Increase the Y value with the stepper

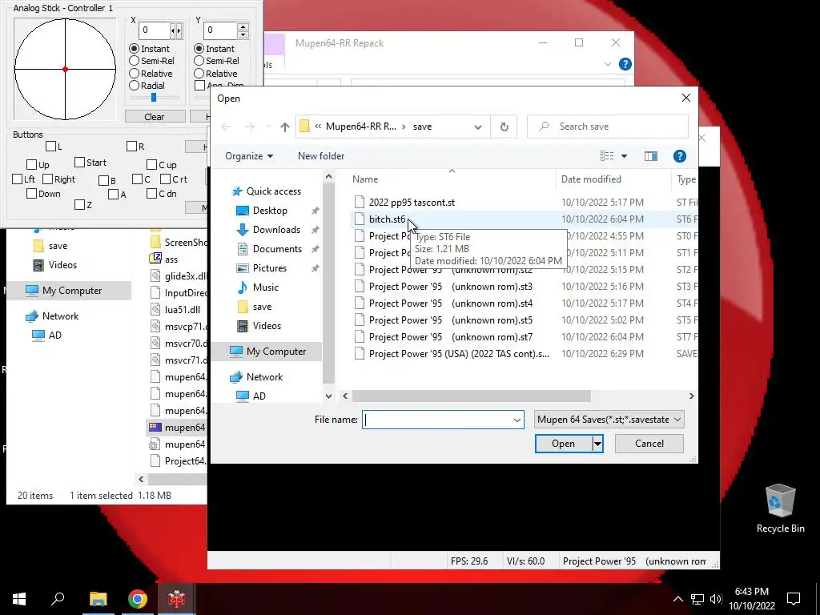coord(243,26)
